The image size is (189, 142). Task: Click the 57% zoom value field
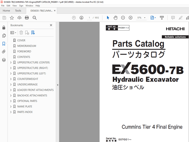pyautogui.click(x=139, y=18)
